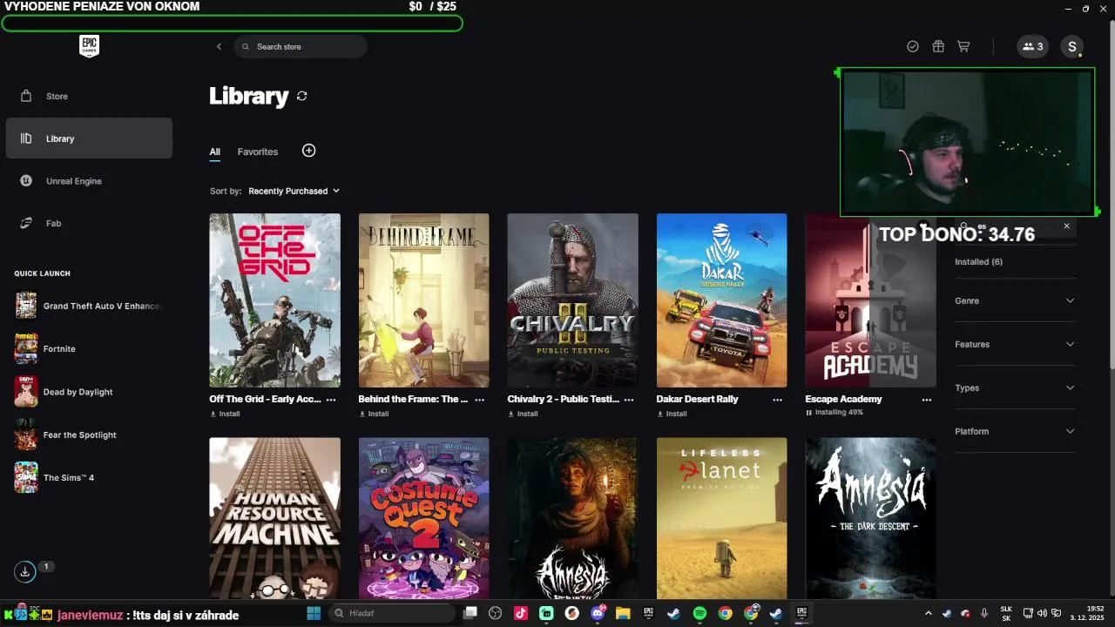This screenshot has width=1115, height=627.
Task: Open Dakar Desert Rally cover thumbnail
Action: click(x=721, y=300)
